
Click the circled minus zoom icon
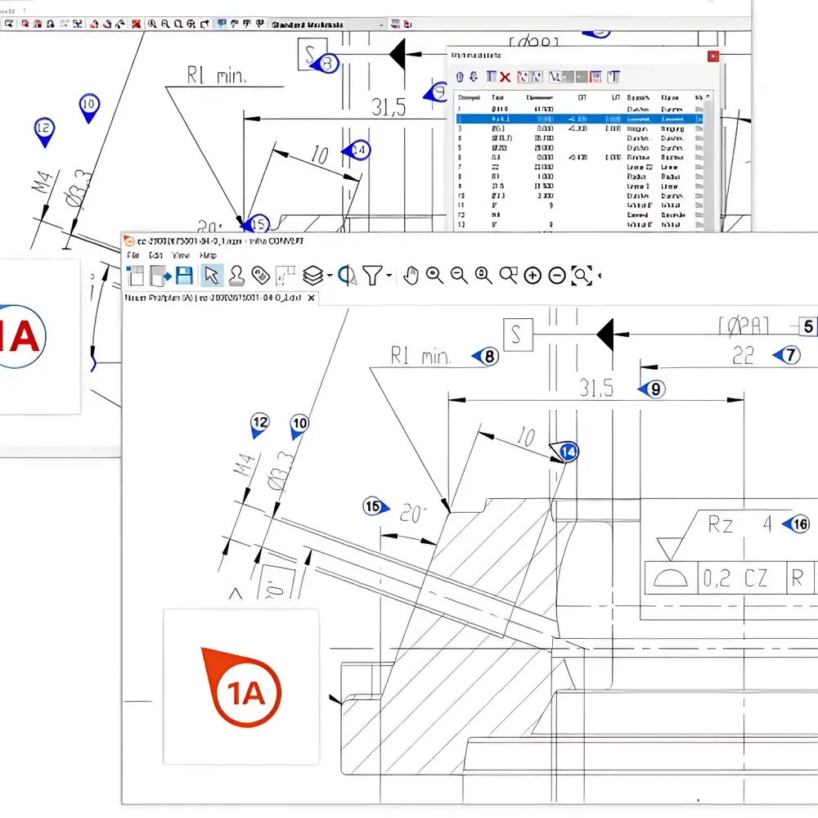pos(557,276)
